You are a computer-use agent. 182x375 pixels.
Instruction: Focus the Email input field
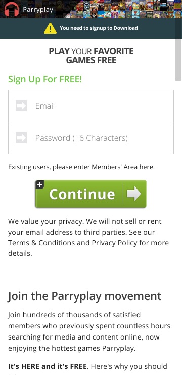91,106
